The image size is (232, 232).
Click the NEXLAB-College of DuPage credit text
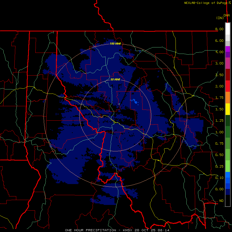[206, 3]
